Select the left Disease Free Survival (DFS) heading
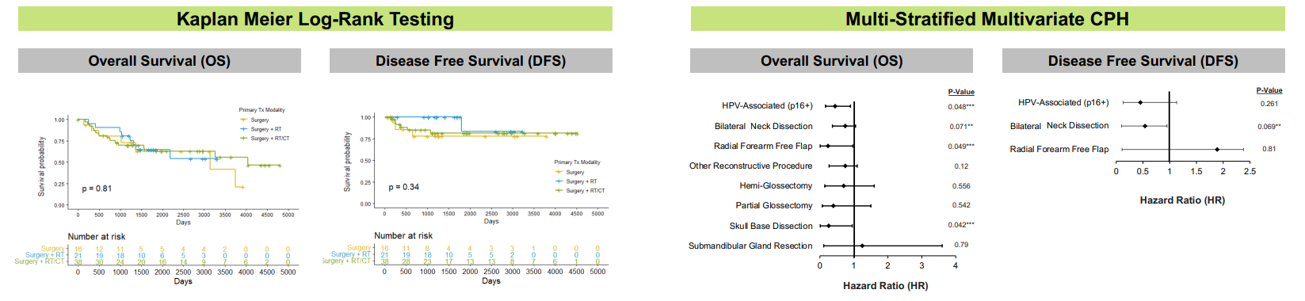 point(471,61)
